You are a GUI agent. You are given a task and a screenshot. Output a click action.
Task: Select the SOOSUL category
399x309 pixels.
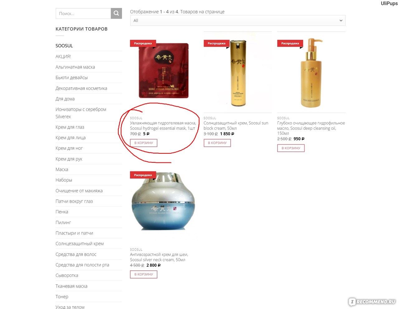pyautogui.click(x=64, y=46)
